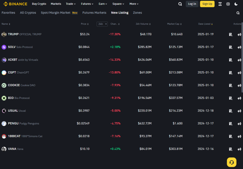This screenshot has height=169, width=243.
Task: Open the detail icon for BIO row
Action: click(x=231, y=98)
